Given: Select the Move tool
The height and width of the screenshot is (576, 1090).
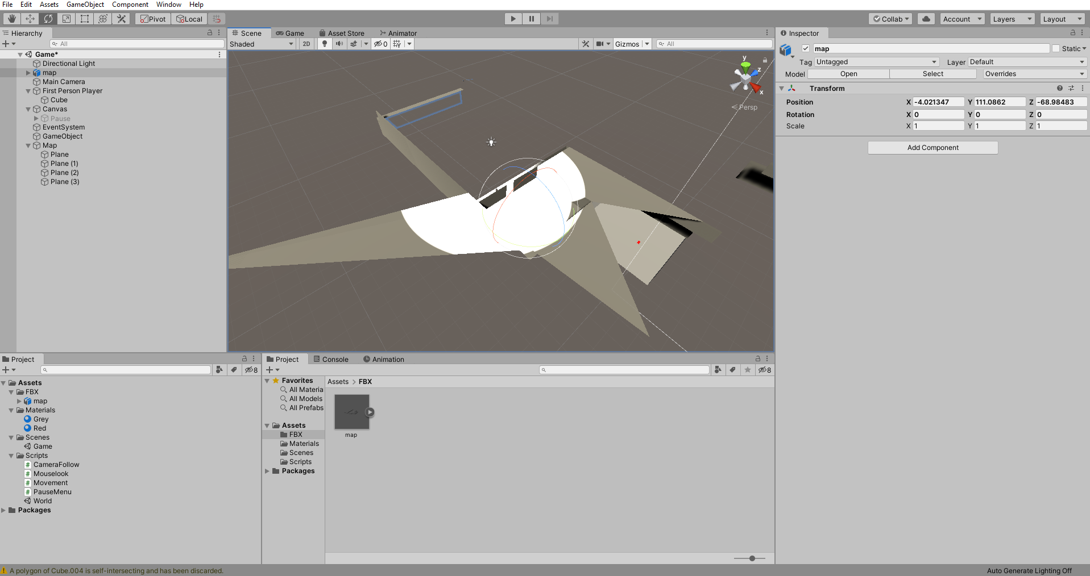Looking at the screenshot, I should click(30, 19).
